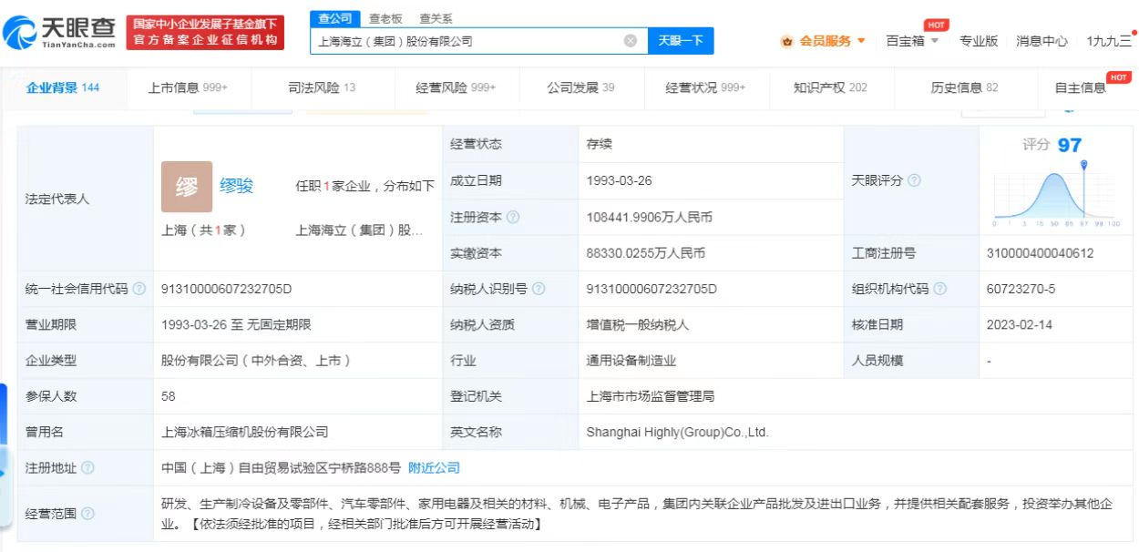The image size is (1139, 552).
Task: Expand the 百宝箱 menu
Action: coord(912,41)
